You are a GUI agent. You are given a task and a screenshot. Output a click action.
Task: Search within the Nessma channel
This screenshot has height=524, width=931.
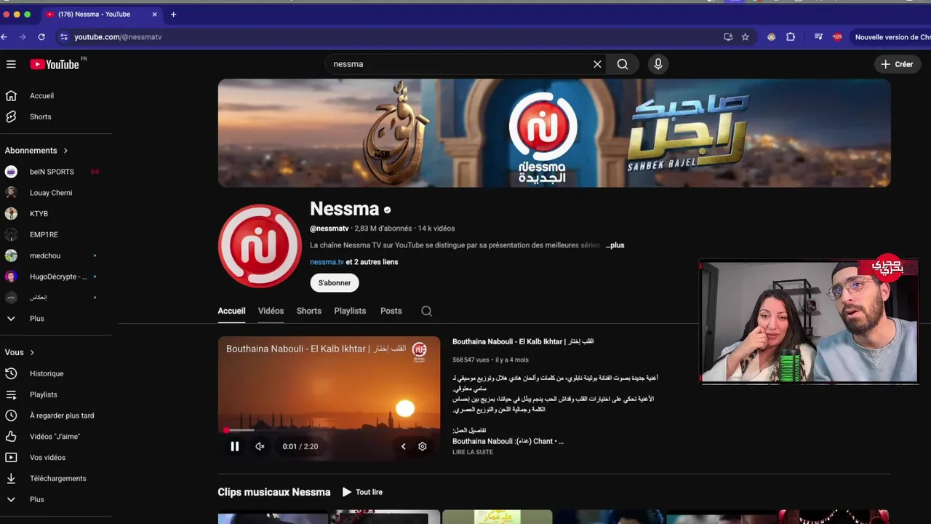pos(426,311)
